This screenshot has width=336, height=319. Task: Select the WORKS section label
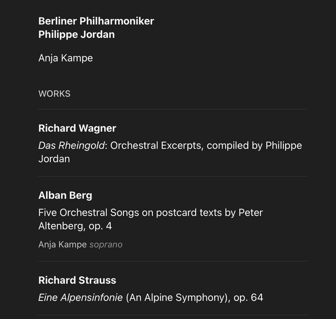pyautogui.click(x=55, y=94)
